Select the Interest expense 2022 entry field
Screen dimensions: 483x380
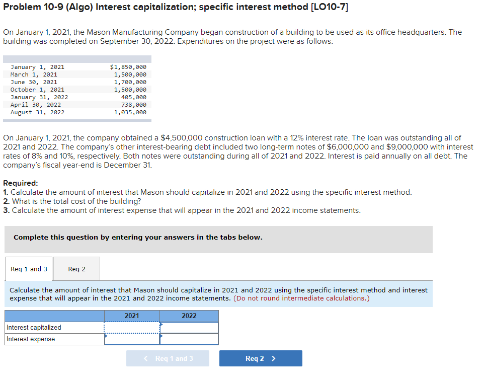coord(189,339)
